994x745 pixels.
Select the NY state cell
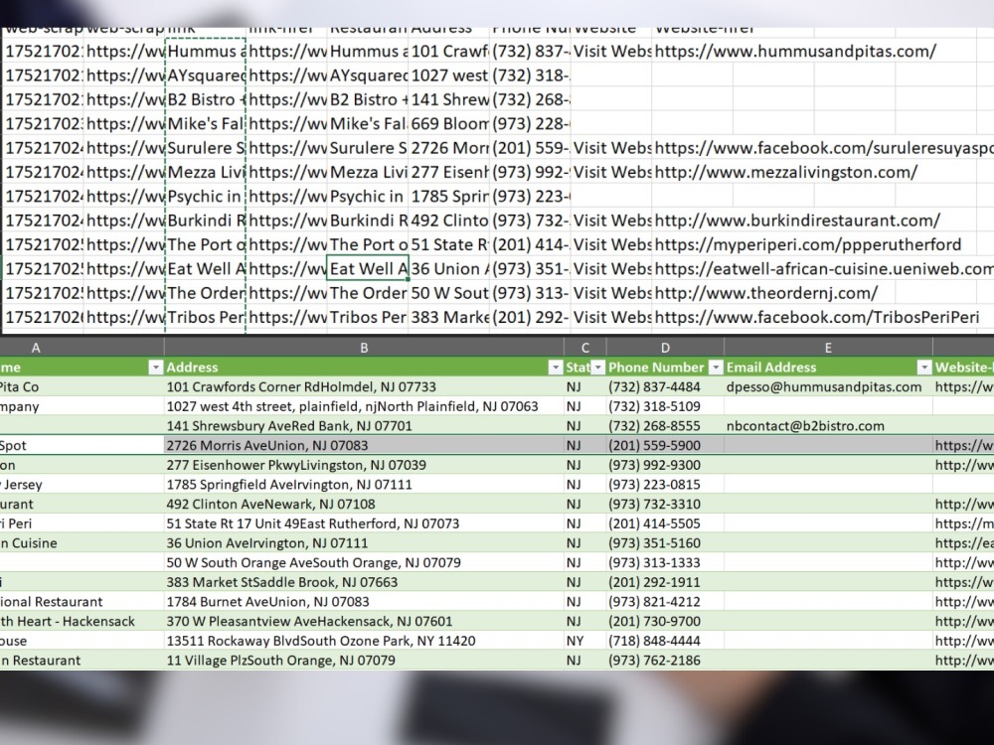585,641
